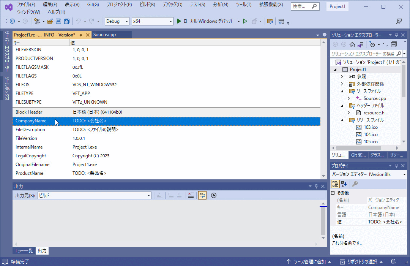
Task: Collapse the リソース ファイル folder
Action: (342, 120)
